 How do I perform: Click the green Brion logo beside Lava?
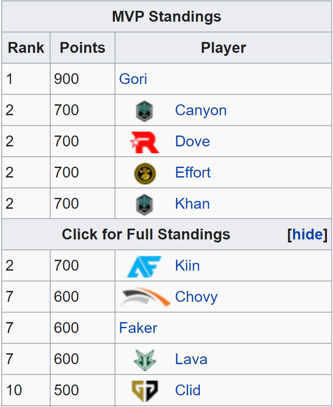click(145, 360)
